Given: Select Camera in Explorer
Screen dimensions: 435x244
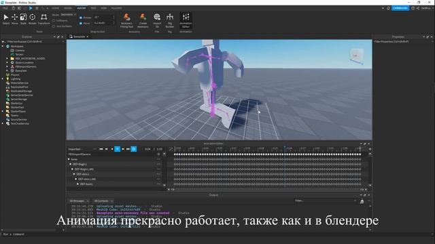Looking at the screenshot, I should coord(20,51).
